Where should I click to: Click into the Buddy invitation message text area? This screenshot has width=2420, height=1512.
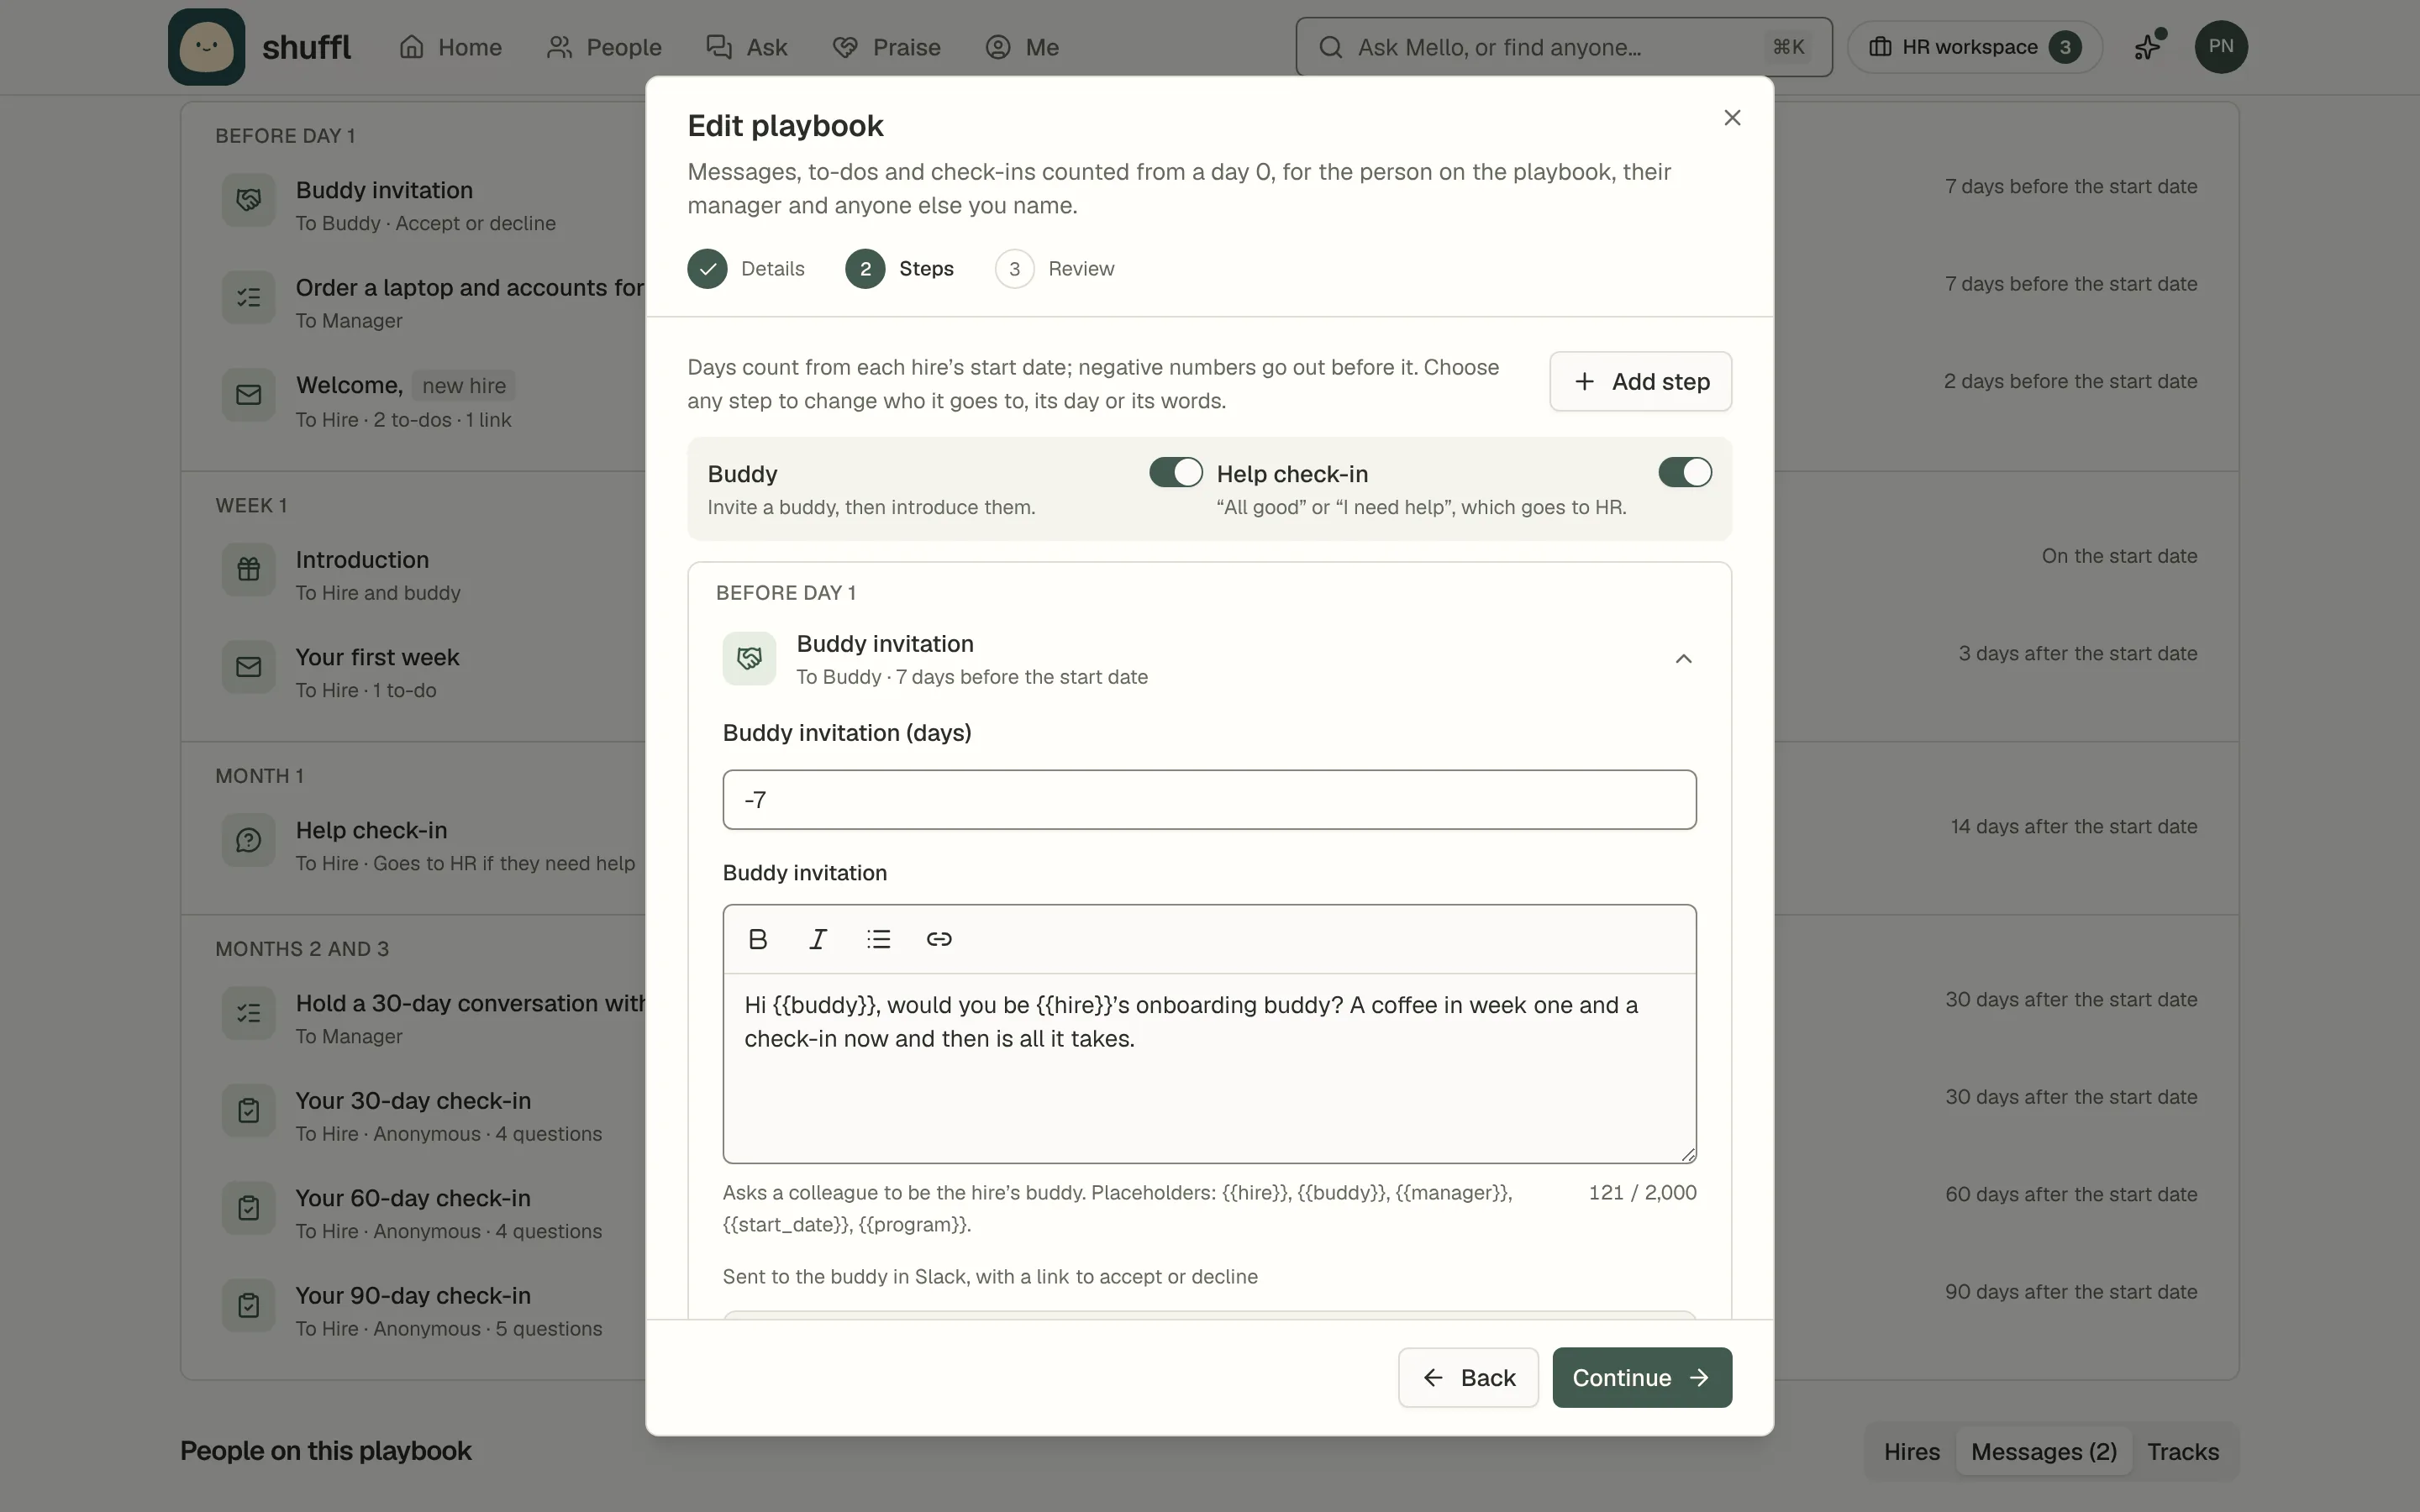(x=1209, y=1068)
